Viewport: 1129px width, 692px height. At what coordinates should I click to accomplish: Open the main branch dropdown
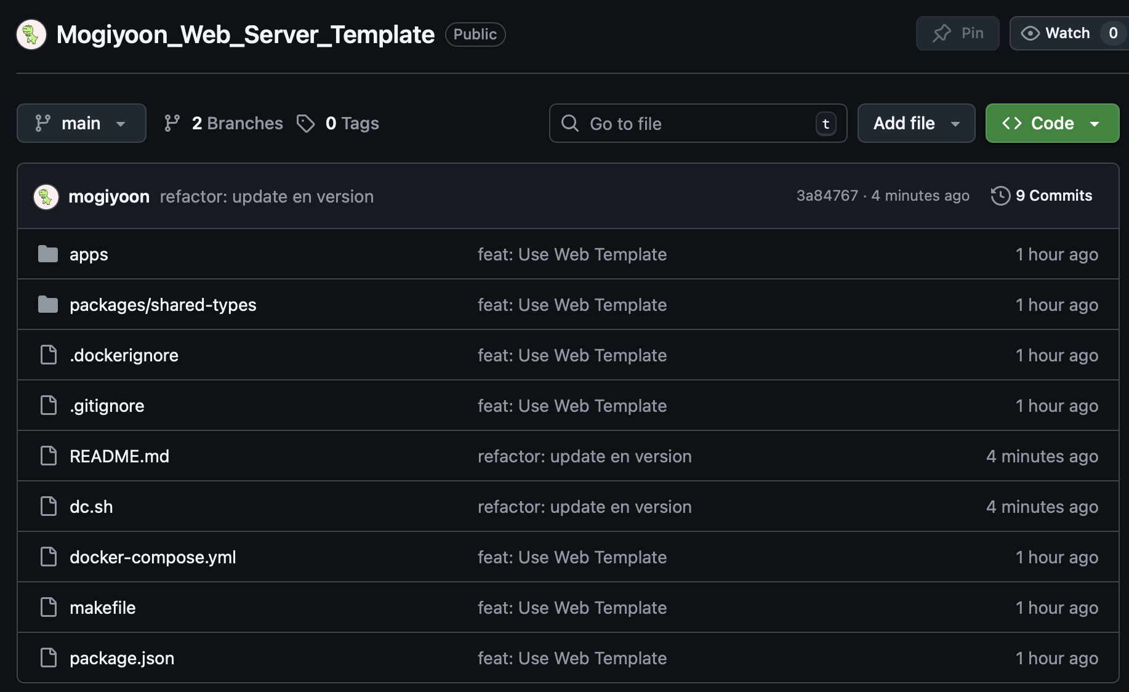[x=81, y=123]
